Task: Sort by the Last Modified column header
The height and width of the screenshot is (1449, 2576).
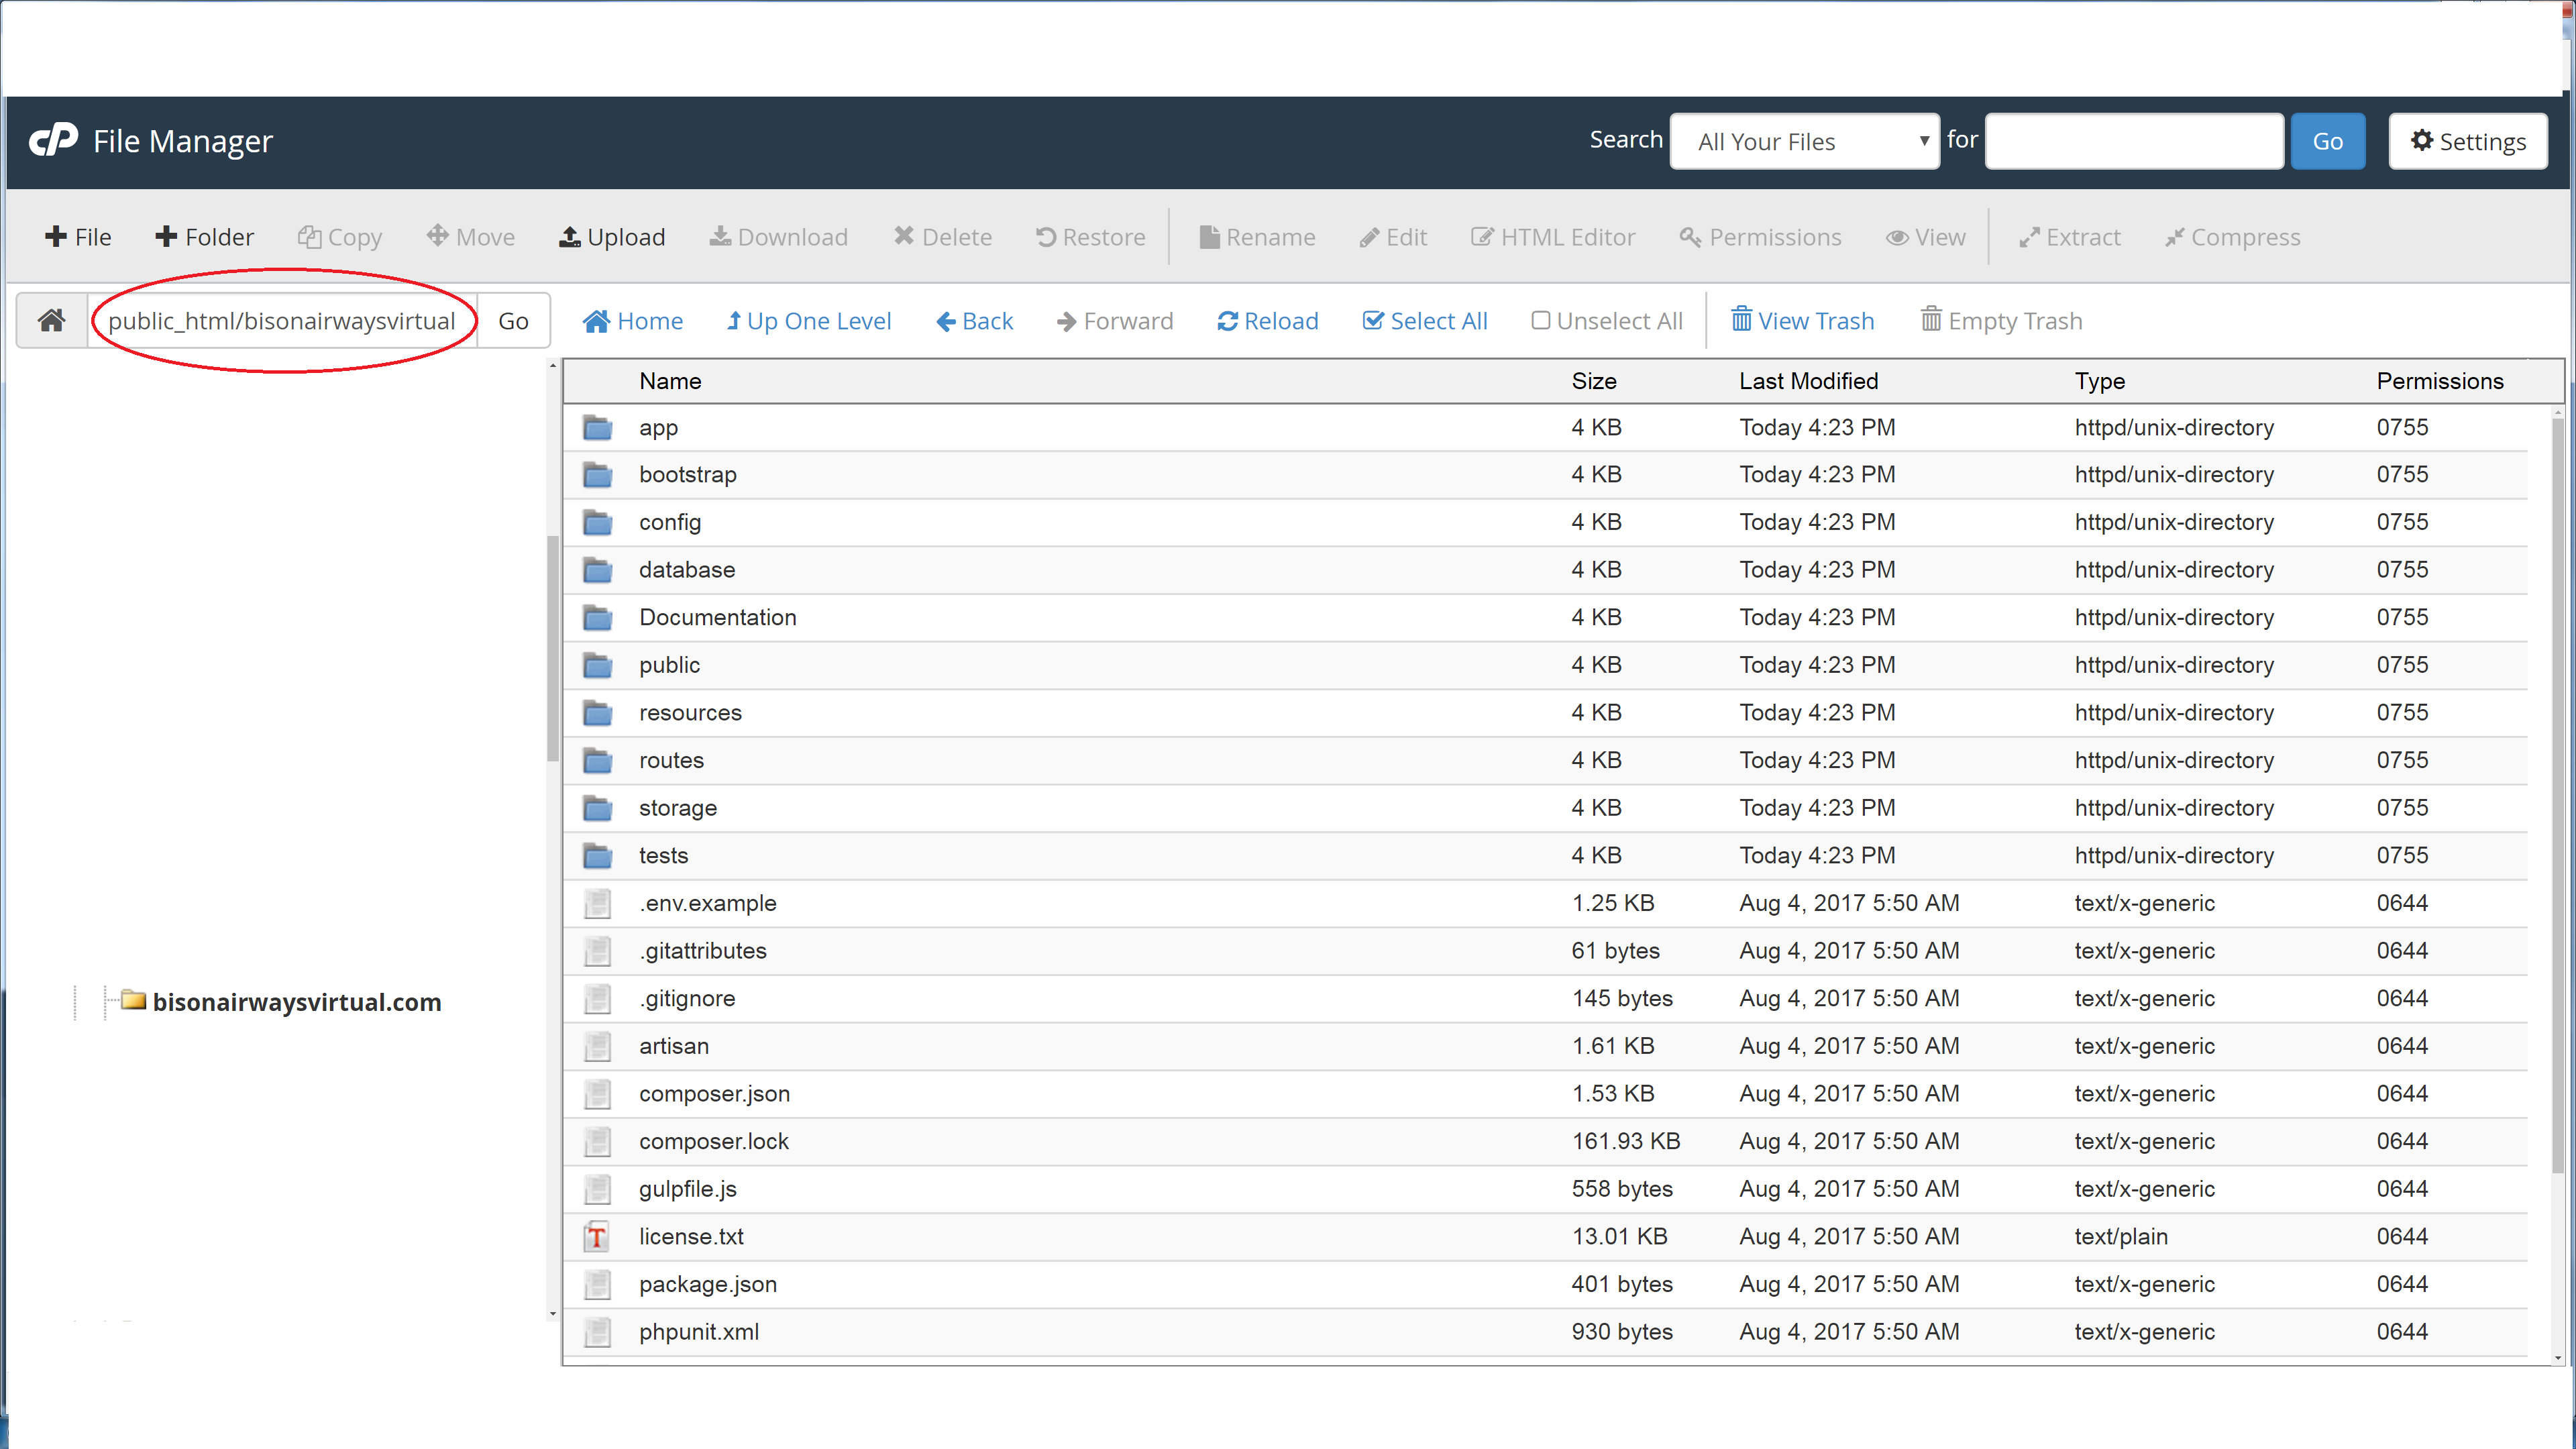Action: pos(1808,381)
